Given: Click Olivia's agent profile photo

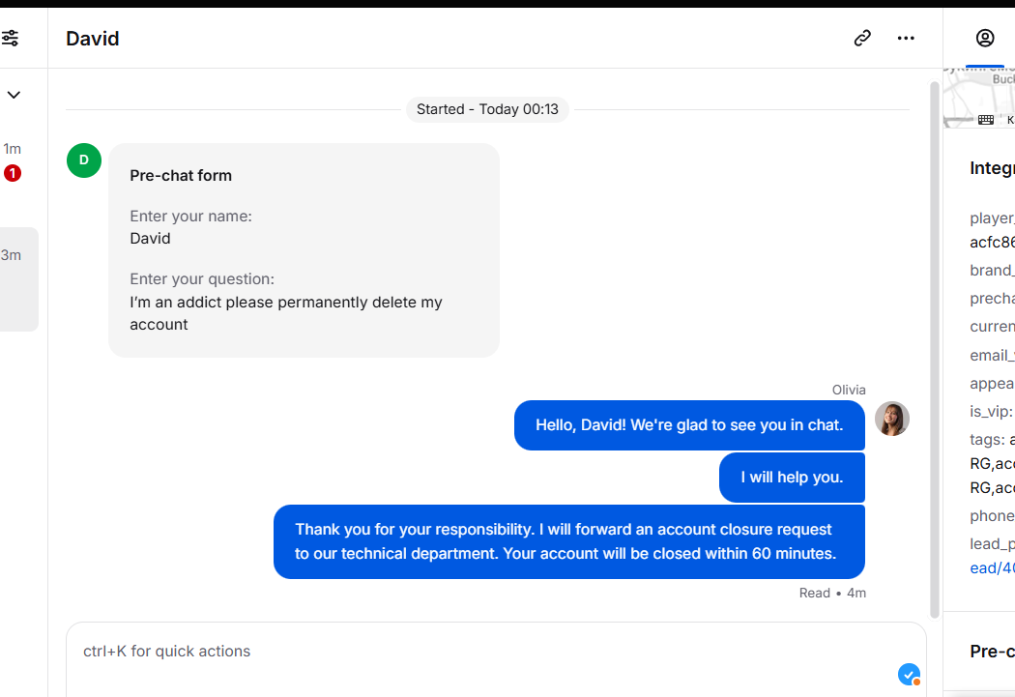Looking at the screenshot, I should 891,418.
